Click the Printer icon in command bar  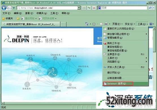click(x=106, y=24)
